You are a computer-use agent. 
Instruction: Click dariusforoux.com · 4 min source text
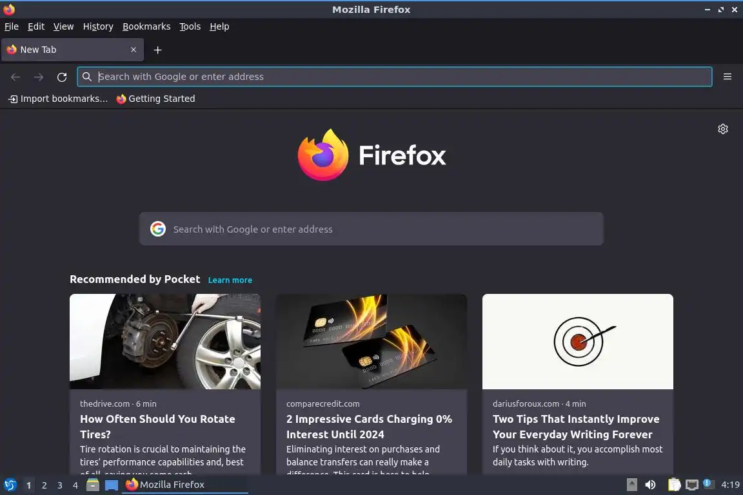pyautogui.click(x=539, y=403)
